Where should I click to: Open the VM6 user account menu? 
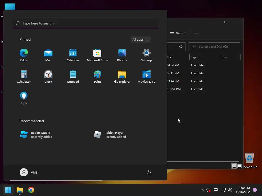click(x=29, y=172)
